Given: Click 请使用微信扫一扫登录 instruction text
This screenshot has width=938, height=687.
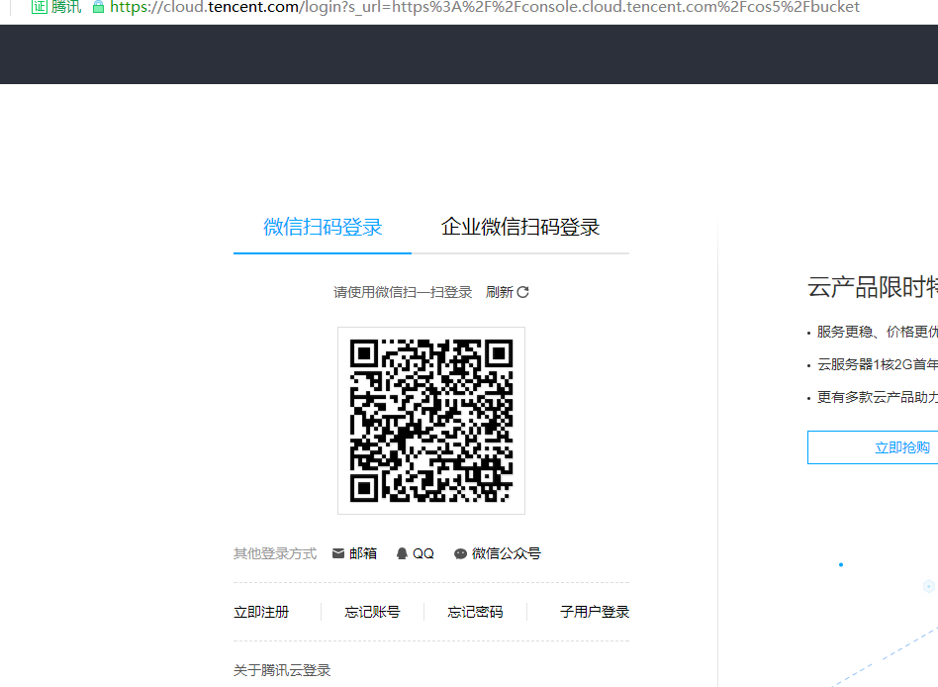Looking at the screenshot, I should click(x=403, y=292).
